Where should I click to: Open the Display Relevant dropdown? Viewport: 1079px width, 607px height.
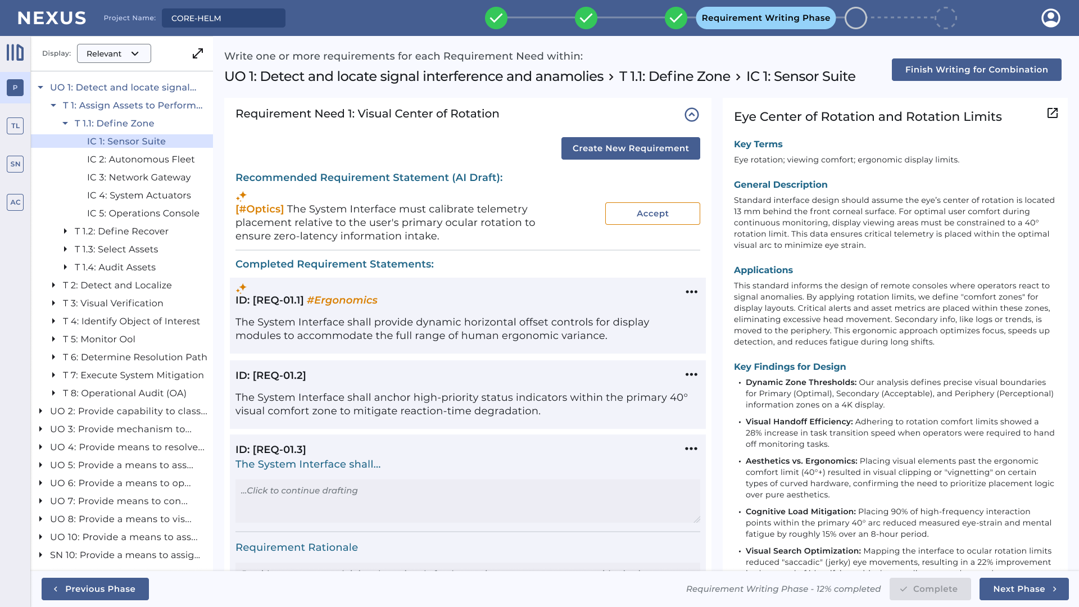pos(114,53)
